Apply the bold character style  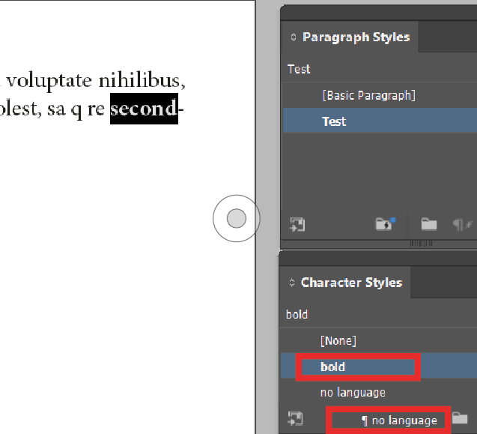(378, 367)
